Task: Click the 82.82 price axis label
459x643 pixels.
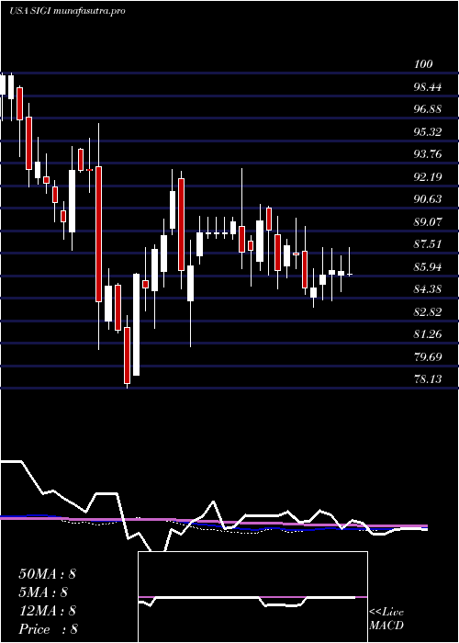Action: [x=427, y=312]
